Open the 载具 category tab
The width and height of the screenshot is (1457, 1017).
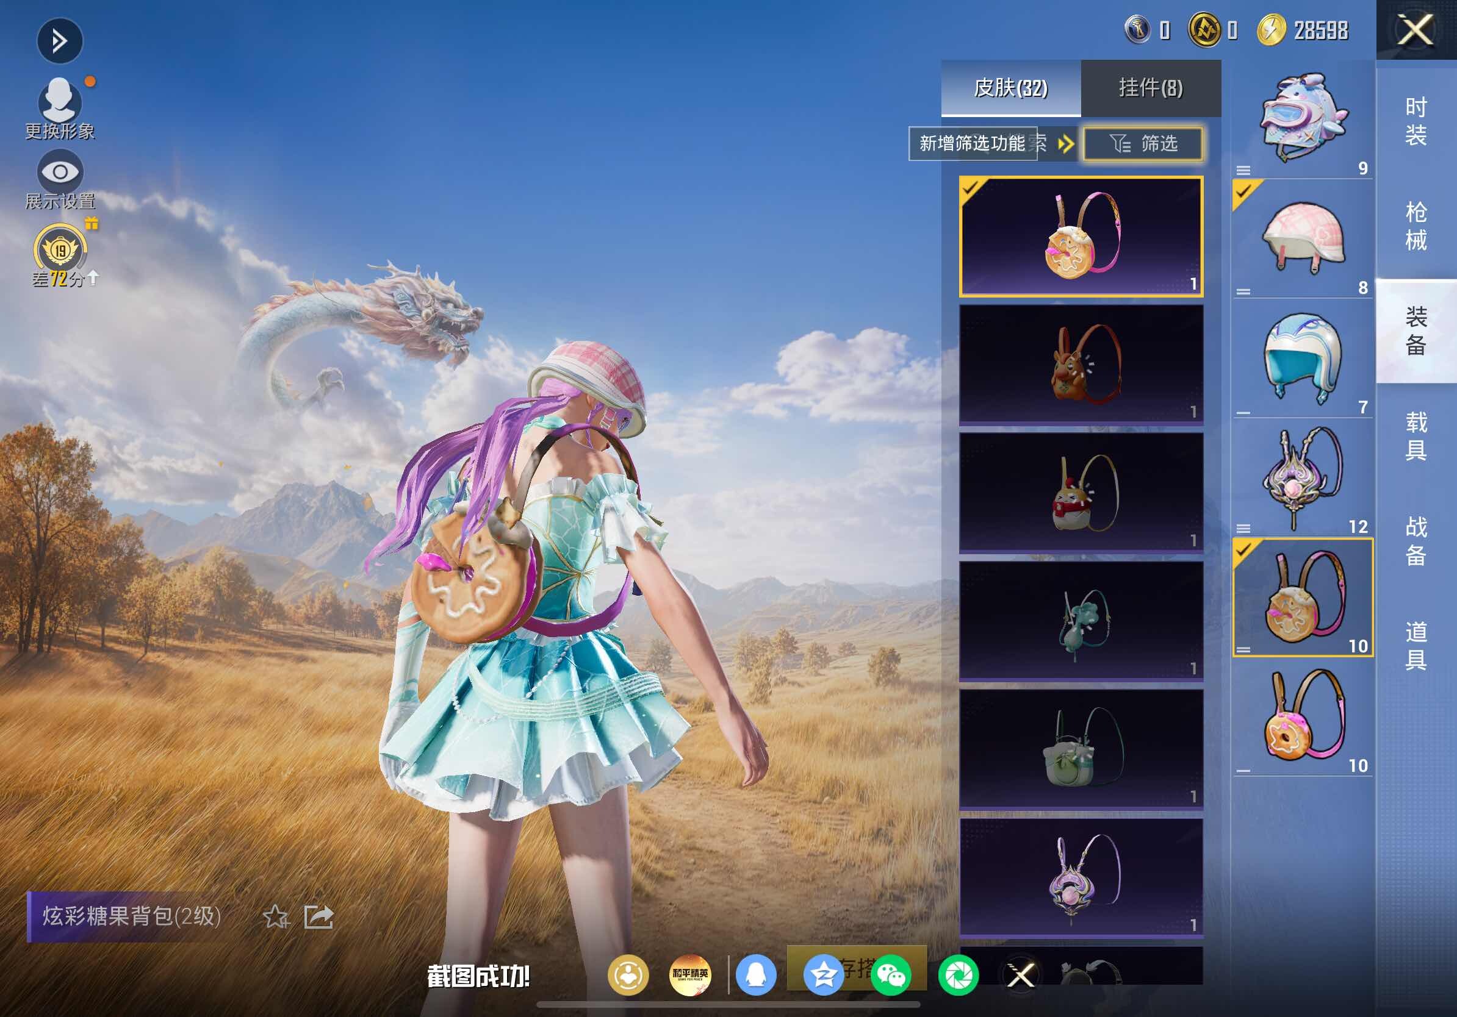pos(1416,436)
